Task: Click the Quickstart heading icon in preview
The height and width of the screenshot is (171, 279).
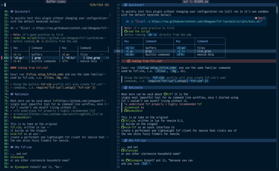Action: (126, 5)
